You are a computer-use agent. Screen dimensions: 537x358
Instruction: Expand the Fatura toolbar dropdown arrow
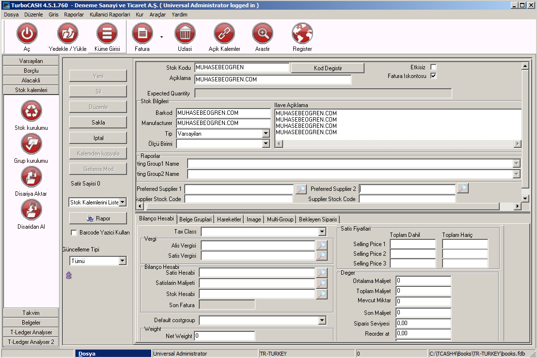[162, 37]
